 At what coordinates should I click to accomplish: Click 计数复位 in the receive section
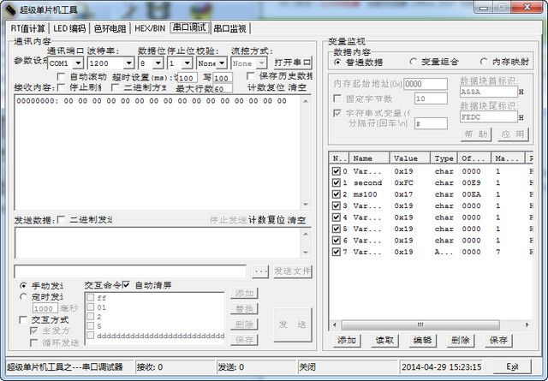point(266,87)
